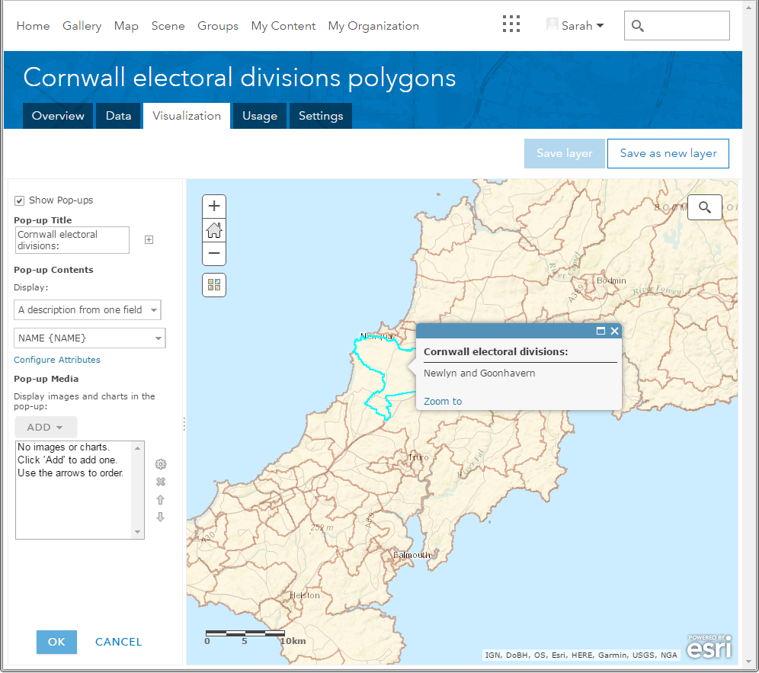
Task: Switch to the Usage tab
Action: (x=259, y=116)
